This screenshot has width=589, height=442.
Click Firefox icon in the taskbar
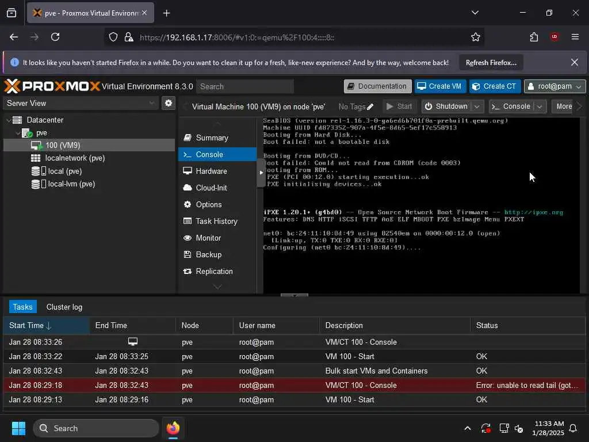coord(173,428)
